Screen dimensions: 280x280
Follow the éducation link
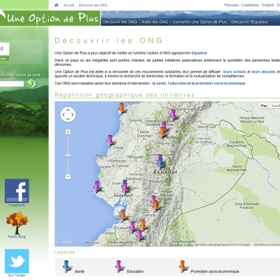pyautogui.click(x=178, y=83)
